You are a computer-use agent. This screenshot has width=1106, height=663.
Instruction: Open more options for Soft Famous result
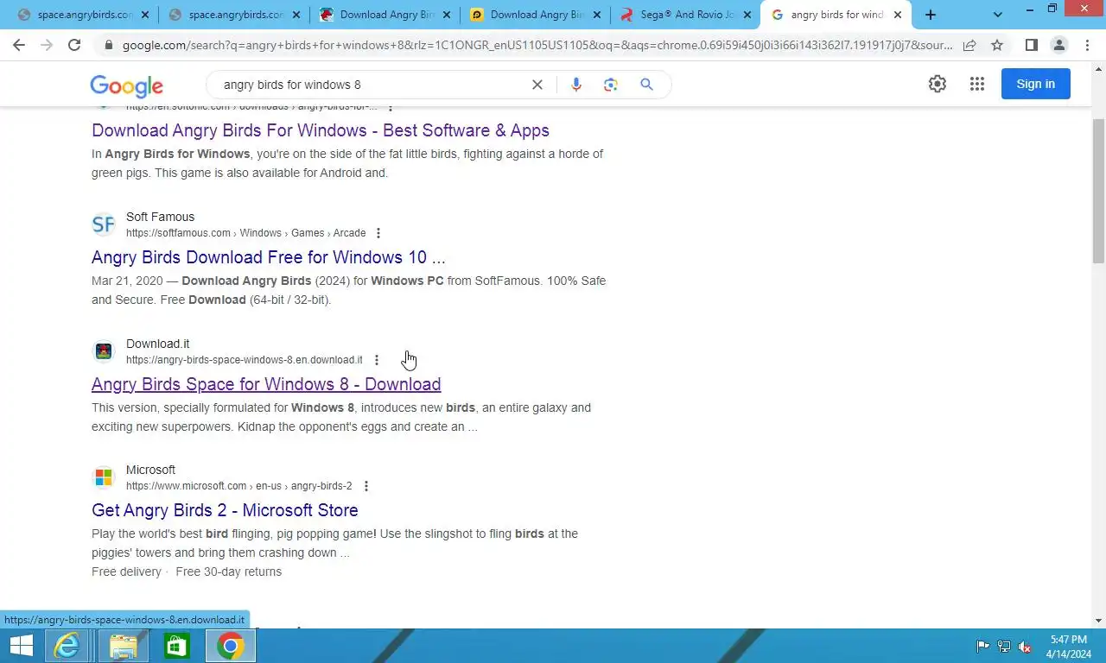tap(378, 233)
